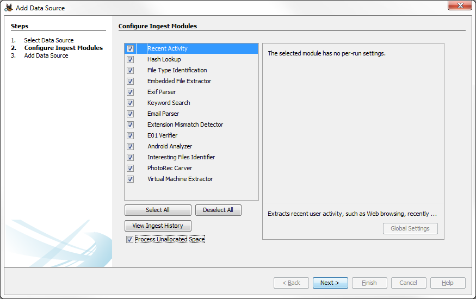Click the Autopsy dog icon in title bar

pos(8,8)
